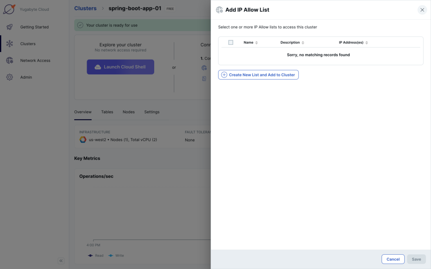This screenshot has width=431, height=269.
Task: Switch to the Tables tab
Action: pos(107,112)
